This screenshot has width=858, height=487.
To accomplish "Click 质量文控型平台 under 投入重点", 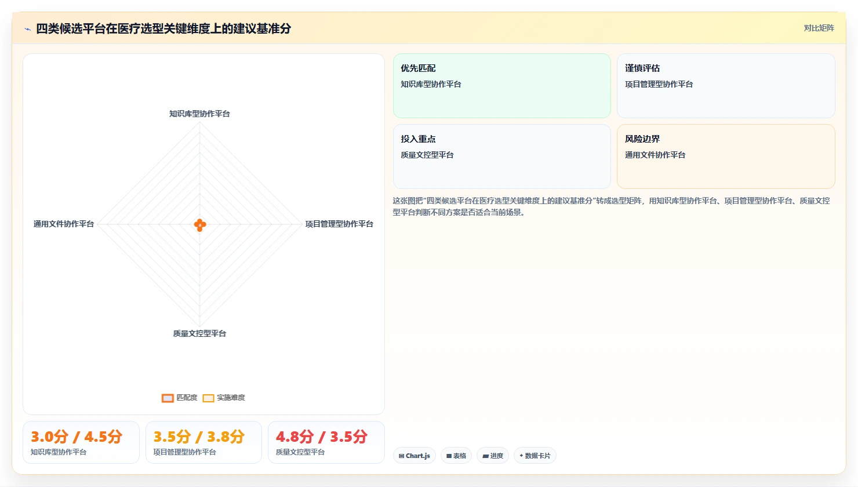I will coord(427,155).
